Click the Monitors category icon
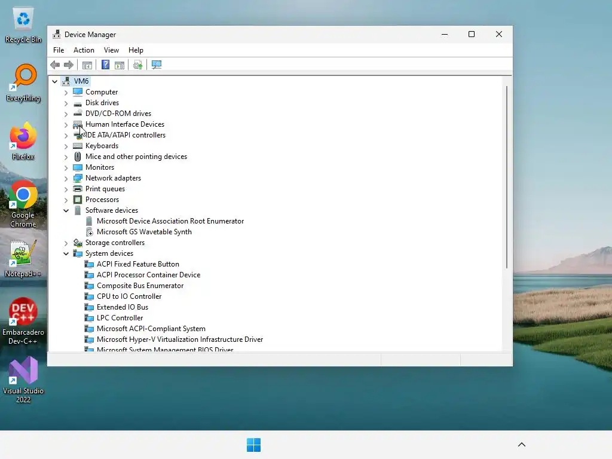The image size is (612, 459). coord(78,167)
